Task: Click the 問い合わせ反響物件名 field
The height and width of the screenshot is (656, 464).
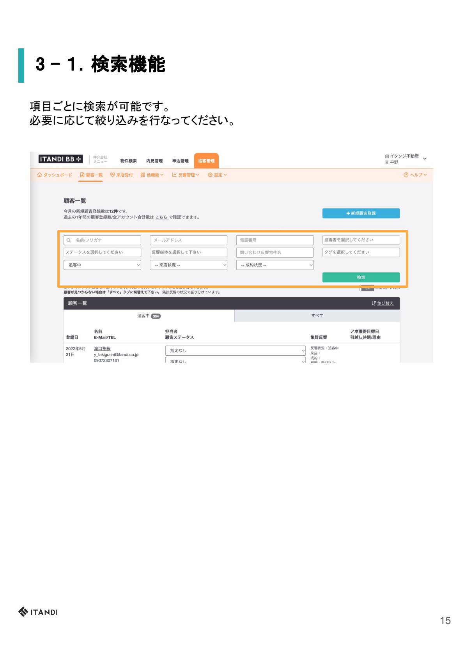Action: tap(275, 253)
